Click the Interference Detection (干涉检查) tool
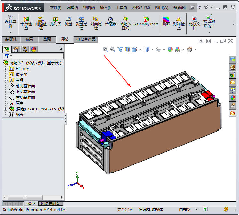Image resolution: width=239 pixels, height=215 pixels. coord(26,23)
